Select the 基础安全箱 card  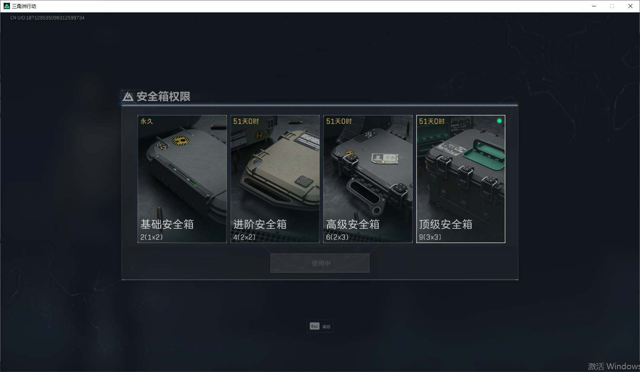pos(182,179)
